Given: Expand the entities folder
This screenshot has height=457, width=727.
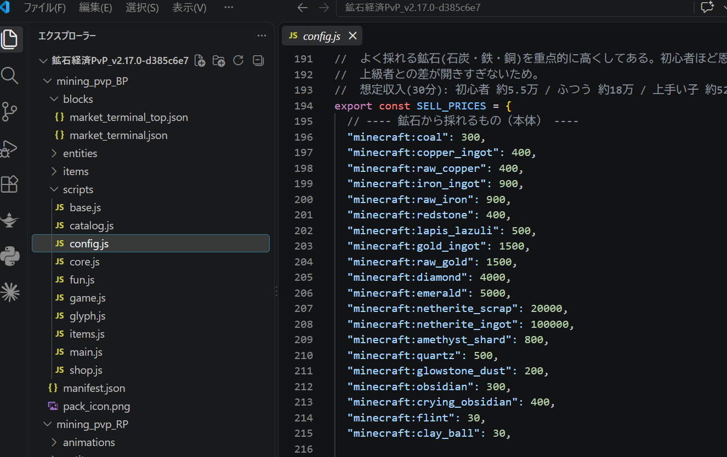Looking at the screenshot, I should tap(54, 153).
